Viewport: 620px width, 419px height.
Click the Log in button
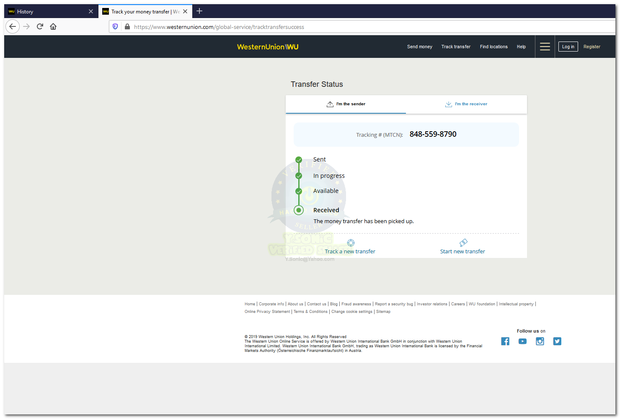pos(568,47)
